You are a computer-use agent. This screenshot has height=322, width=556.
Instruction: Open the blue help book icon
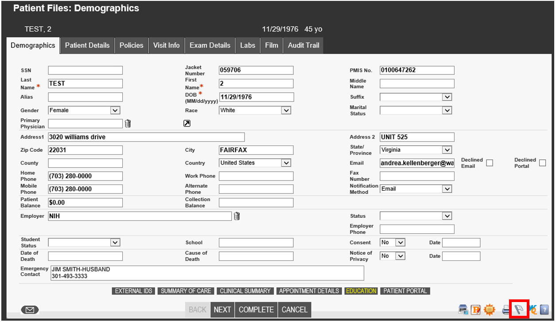[x=544, y=310]
